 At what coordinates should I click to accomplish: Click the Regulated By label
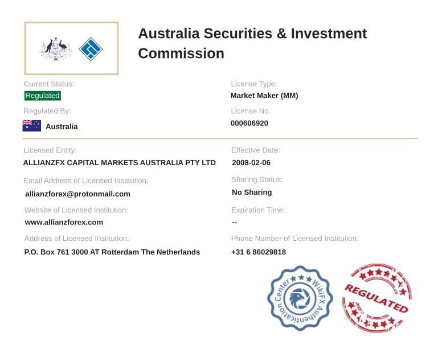point(47,111)
